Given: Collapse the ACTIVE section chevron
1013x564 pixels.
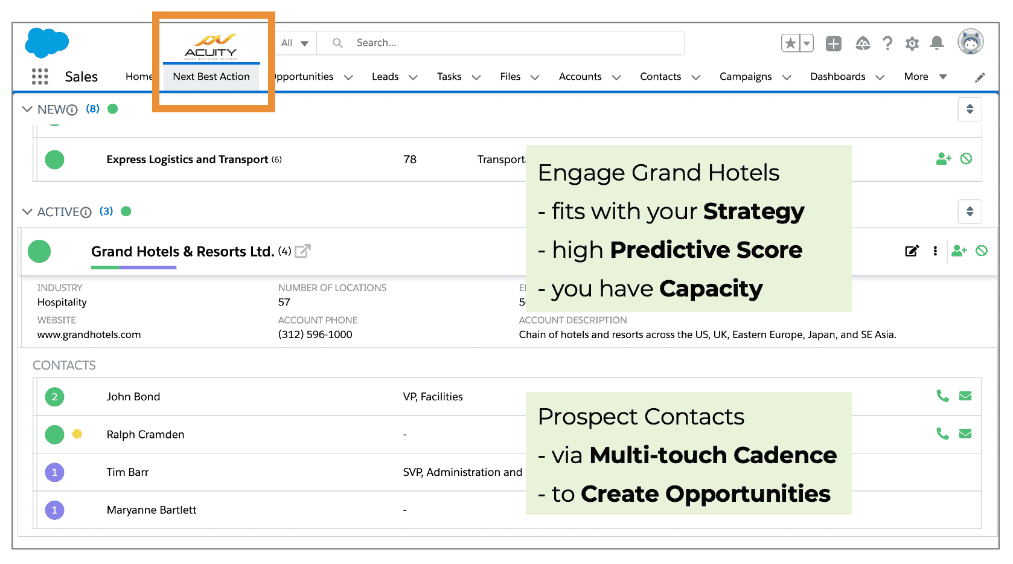Looking at the screenshot, I should coord(27,212).
